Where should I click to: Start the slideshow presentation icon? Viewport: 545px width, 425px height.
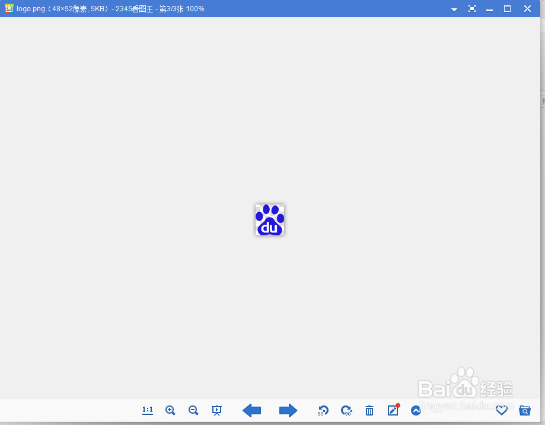point(216,410)
